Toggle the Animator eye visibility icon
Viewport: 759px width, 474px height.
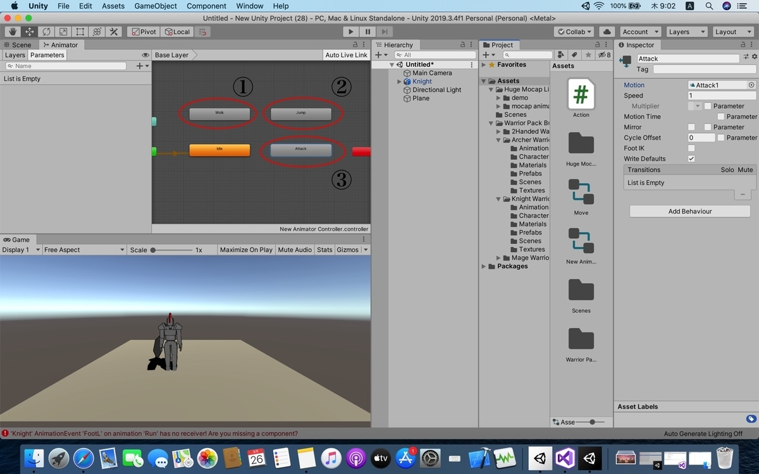click(x=145, y=55)
